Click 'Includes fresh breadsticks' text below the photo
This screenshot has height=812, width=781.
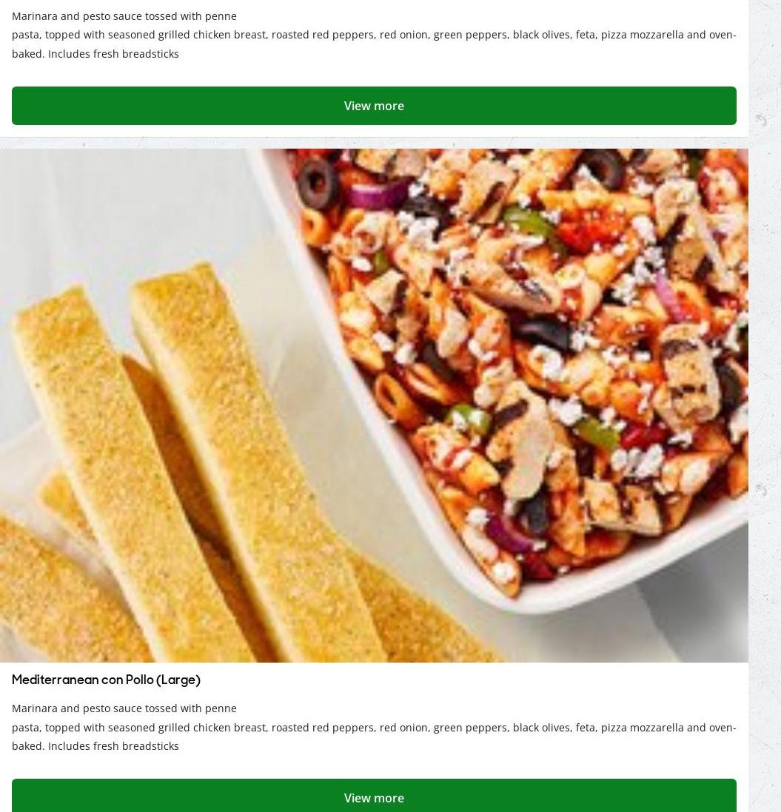point(113,746)
